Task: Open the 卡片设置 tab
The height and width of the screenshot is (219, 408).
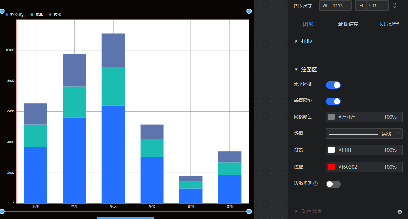Action: 388,24
